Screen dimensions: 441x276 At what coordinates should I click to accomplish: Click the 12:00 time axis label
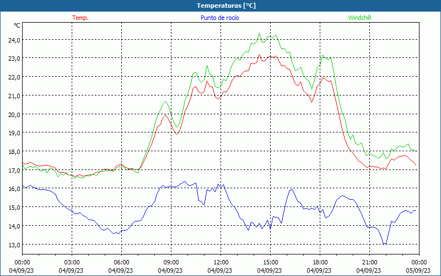[x=221, y=263]
